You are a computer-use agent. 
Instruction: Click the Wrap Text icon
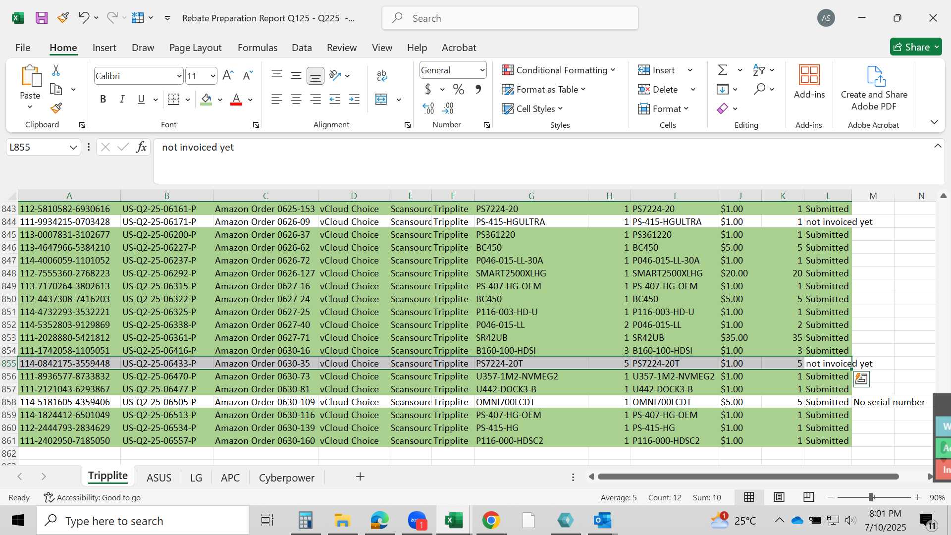(382, 75)
